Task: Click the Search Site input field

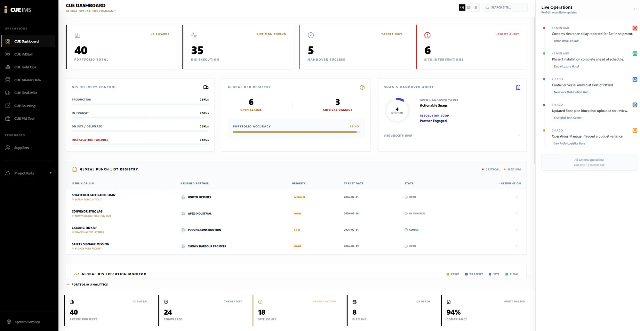Action: [x=508, y=7]
